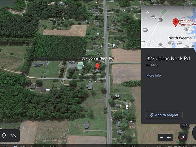
Task: Click the red pin on the mini map
Action: pos(176,22)
